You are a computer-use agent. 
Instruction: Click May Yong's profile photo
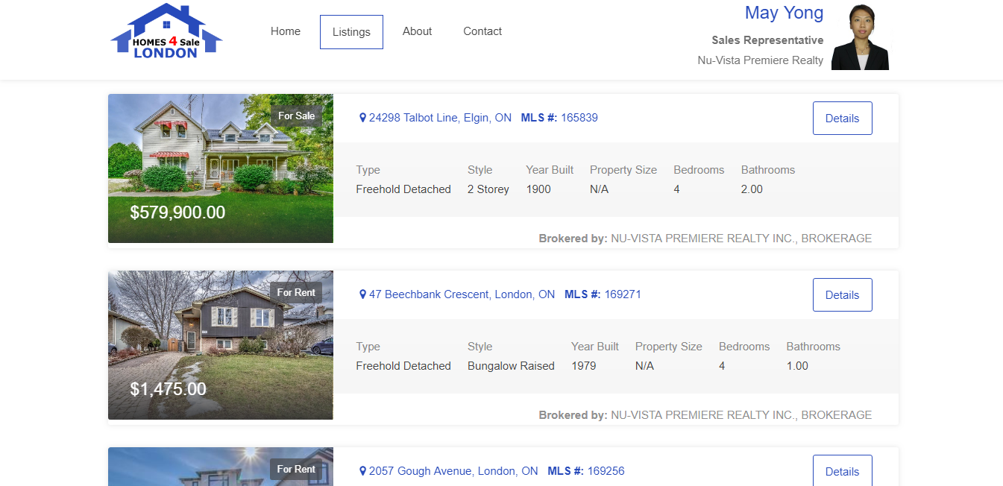(861, 37)
